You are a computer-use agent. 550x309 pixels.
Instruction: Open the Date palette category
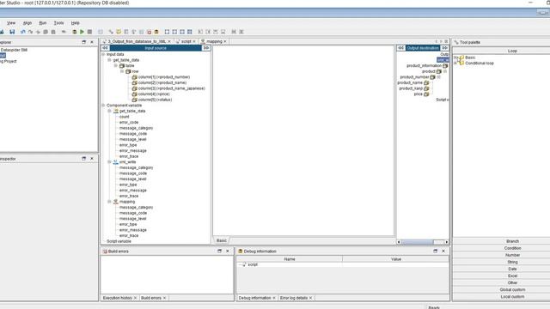pyautogui.click(x=512, y=269)
